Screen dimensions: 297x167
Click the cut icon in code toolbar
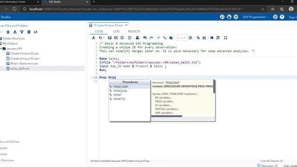pyautogui.click(x=159, y=38)
